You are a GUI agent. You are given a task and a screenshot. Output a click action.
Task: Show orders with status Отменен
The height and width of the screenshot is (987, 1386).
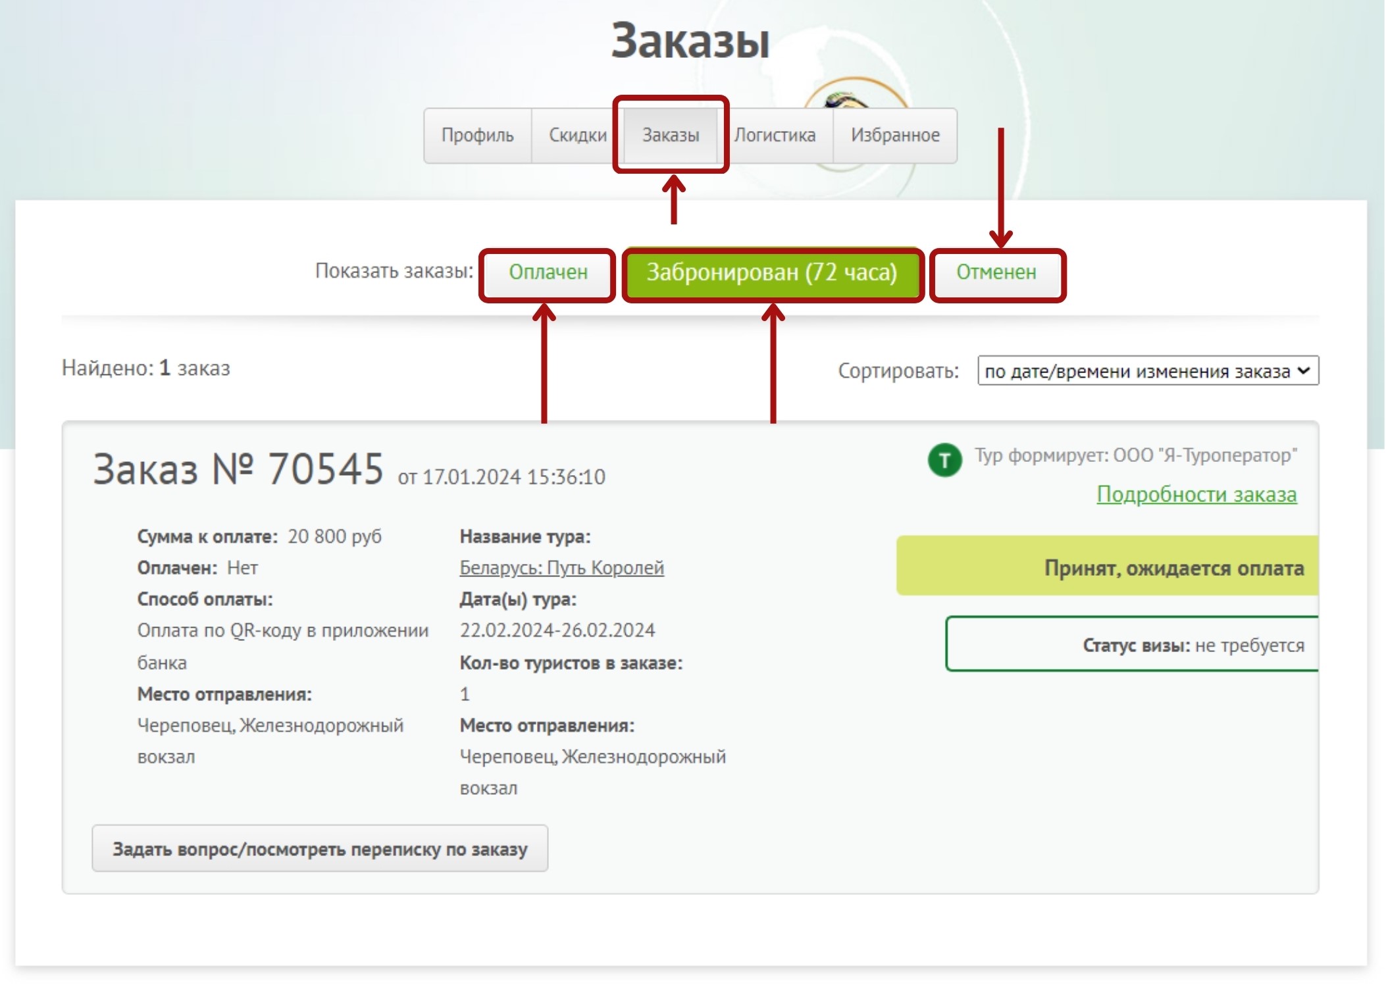996,272
